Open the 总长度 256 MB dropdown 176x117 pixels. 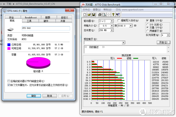tap(112, 30)
